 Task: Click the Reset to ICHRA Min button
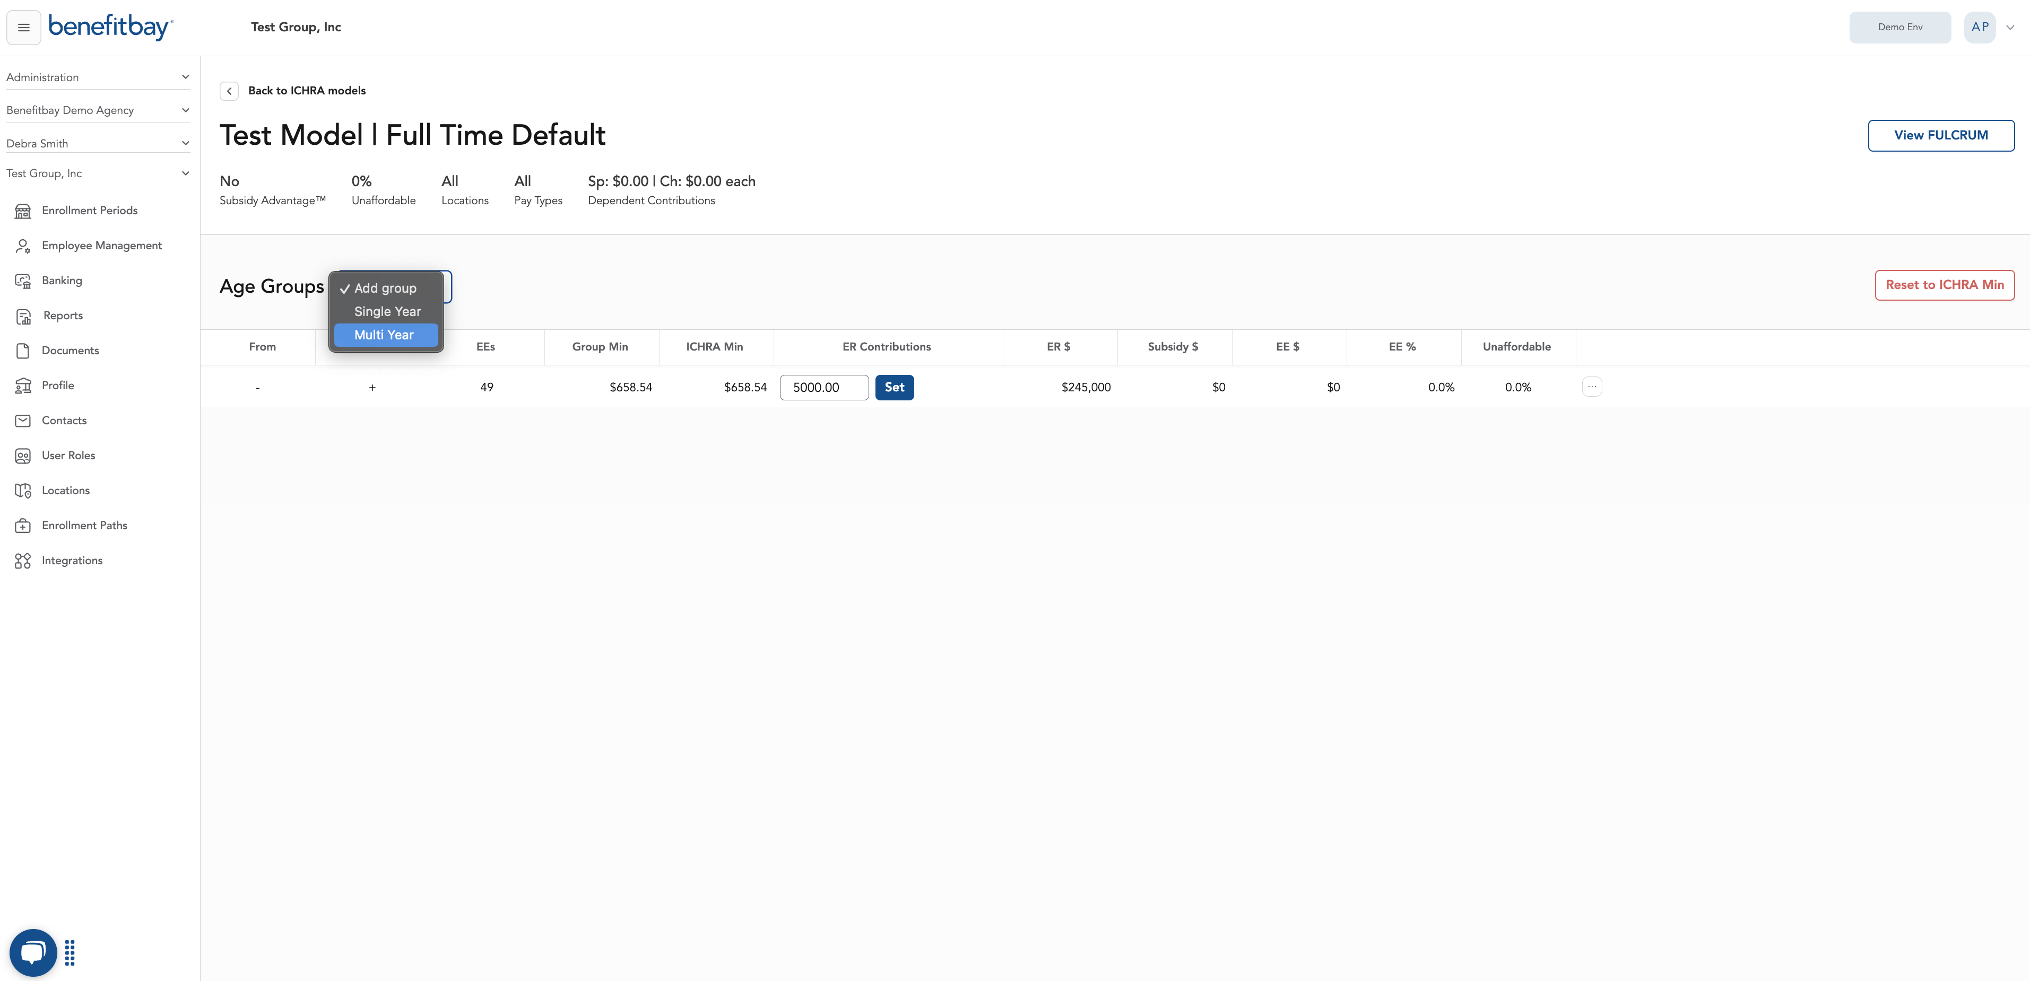point(1944,285)
